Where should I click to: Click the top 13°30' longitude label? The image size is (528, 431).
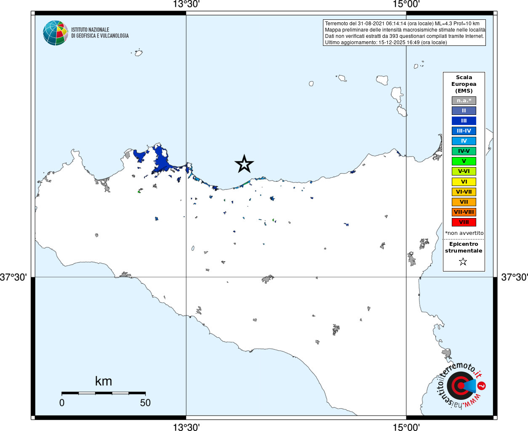186,5
